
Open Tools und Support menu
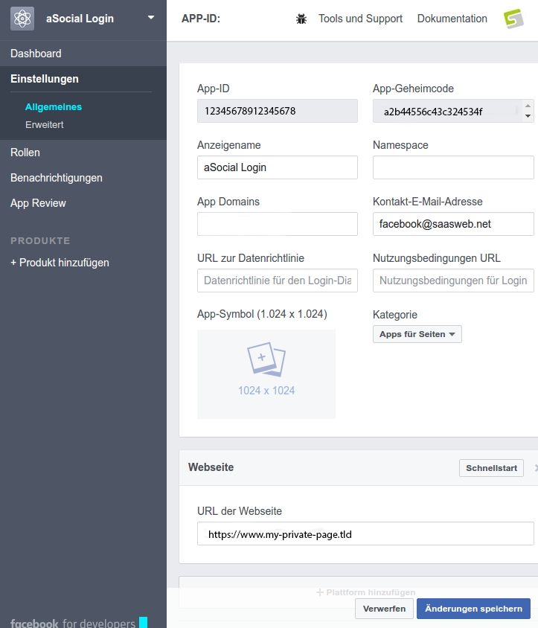[x=360, y=19]
